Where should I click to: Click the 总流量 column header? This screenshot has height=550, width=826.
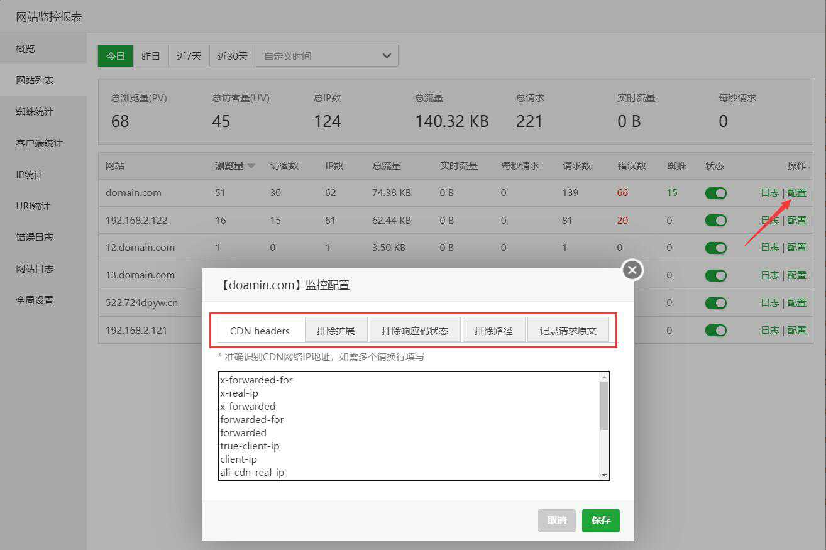(x=386, y=166)
